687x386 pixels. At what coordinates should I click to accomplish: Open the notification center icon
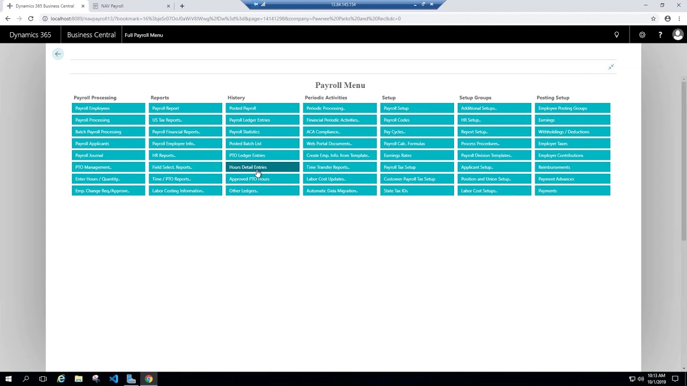tap(675, 379)
